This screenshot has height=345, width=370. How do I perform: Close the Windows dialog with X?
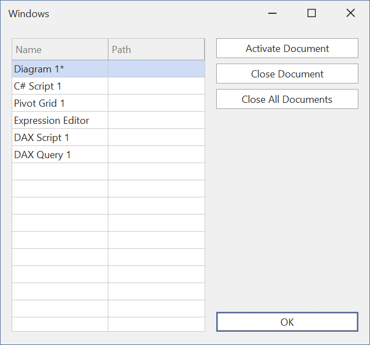point(350,13)
